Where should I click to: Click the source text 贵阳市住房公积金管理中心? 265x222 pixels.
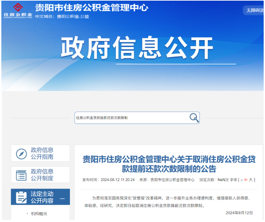(172, 180)
